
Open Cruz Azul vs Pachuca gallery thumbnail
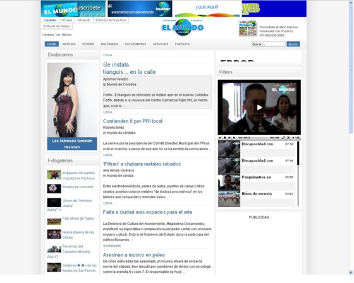[x=54, y=175]
